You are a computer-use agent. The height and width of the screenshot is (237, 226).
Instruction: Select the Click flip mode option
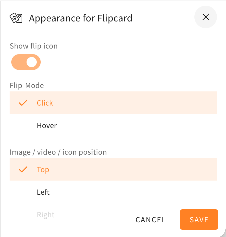[x=113, y=103]
